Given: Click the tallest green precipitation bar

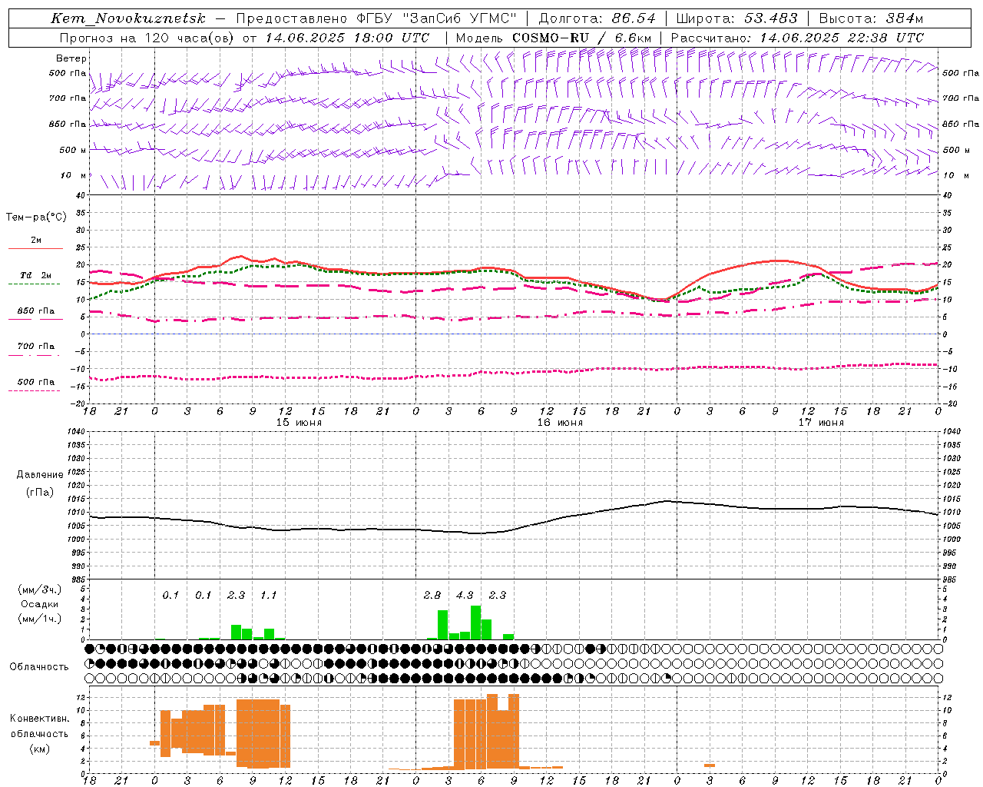Looking at the screenshot, I should 476,623.
